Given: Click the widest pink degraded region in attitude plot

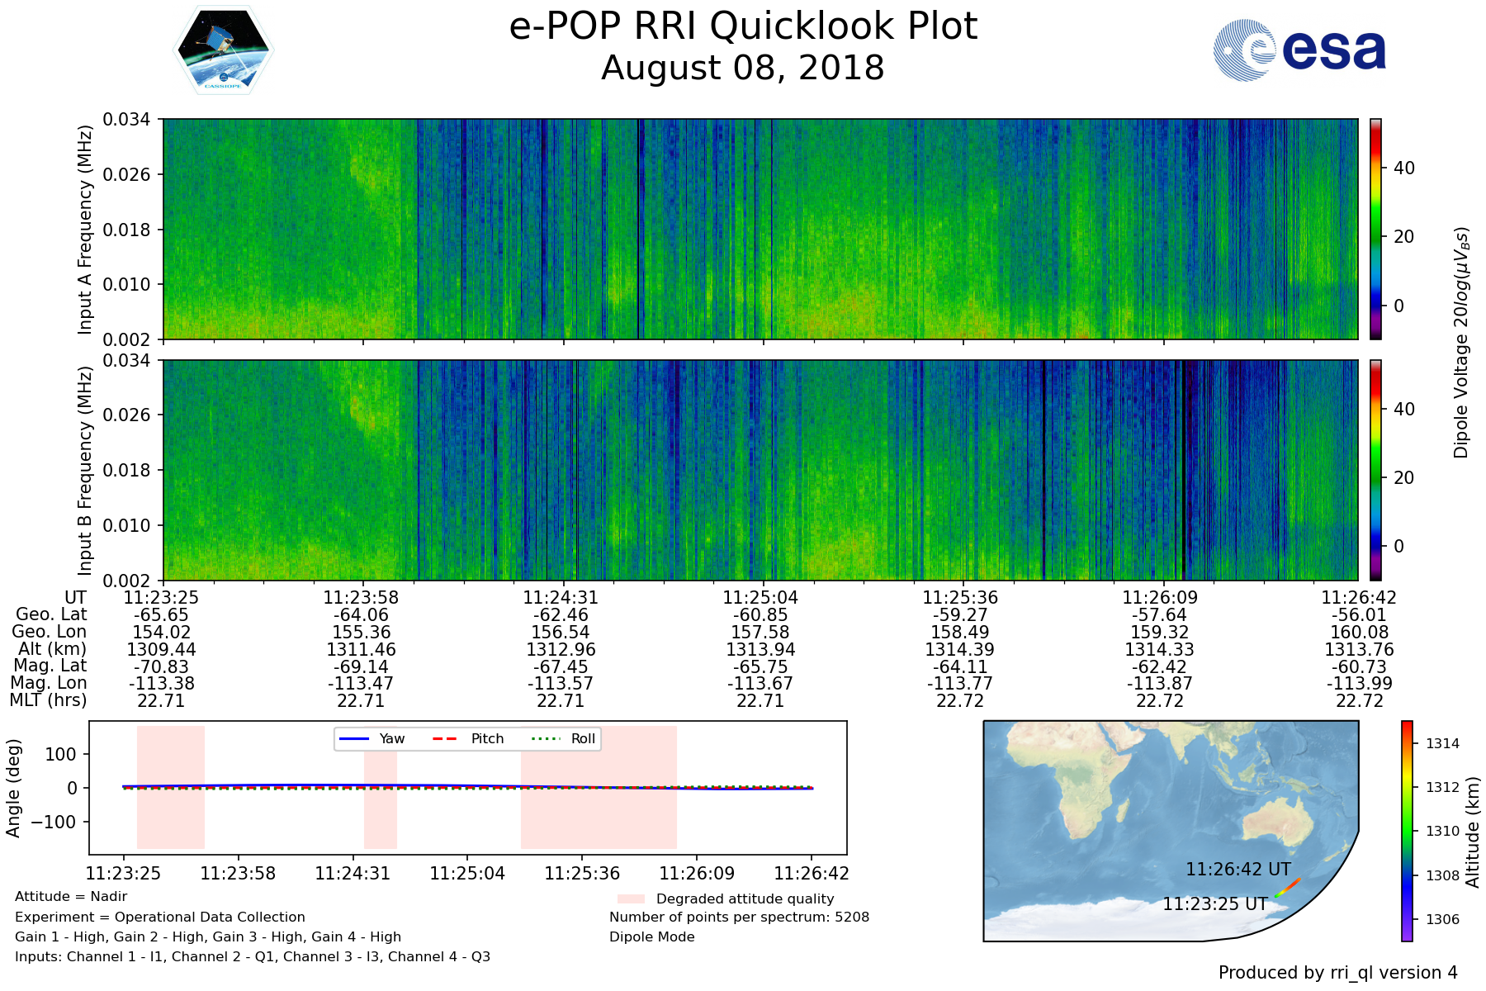Looking at the screenshot, I should 599,787.
